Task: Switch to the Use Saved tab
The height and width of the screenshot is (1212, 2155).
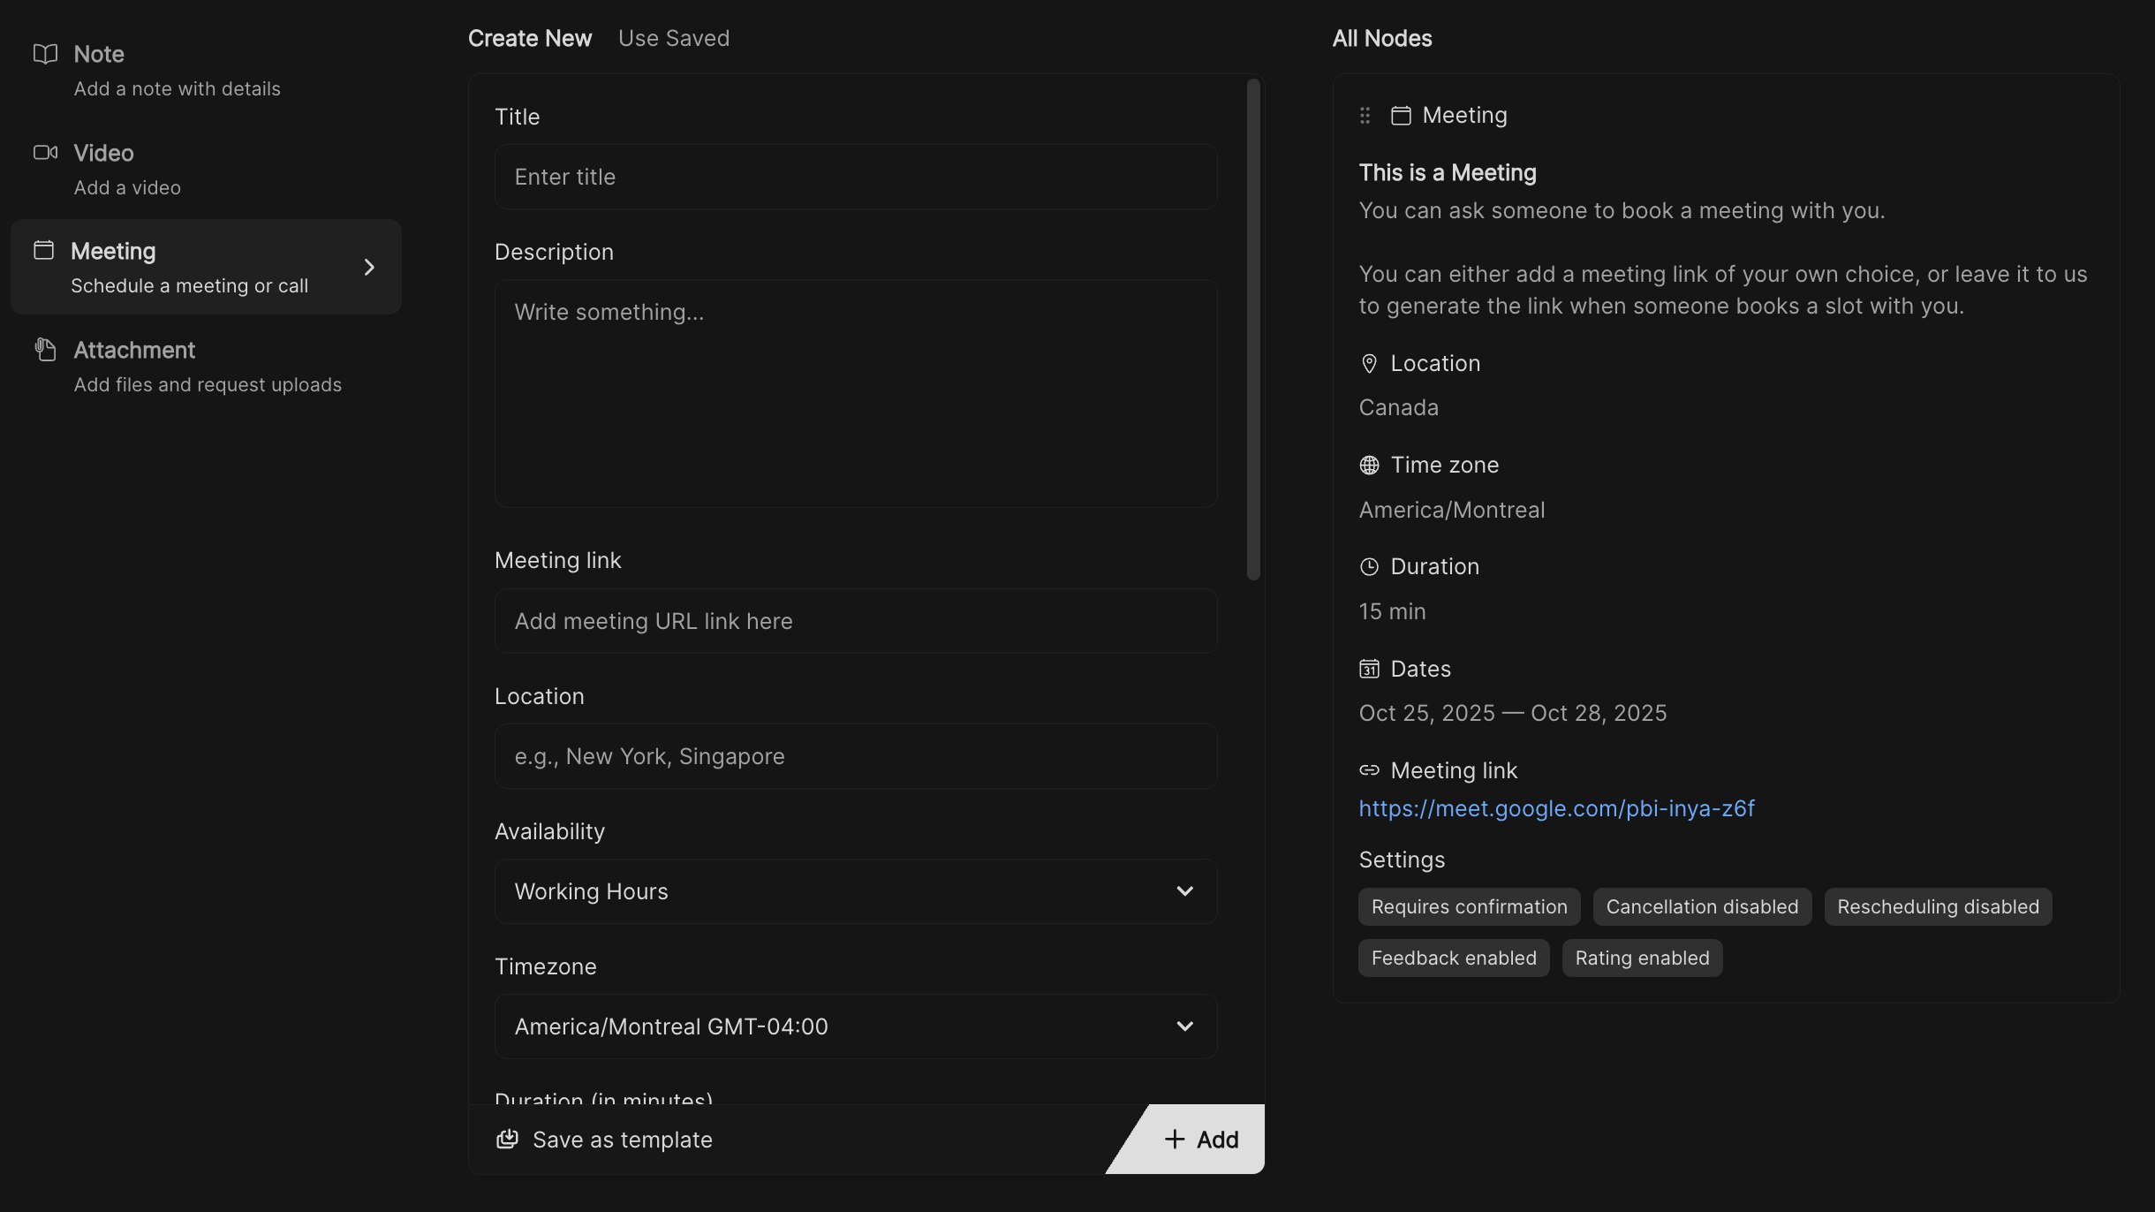Action: click(x=673, y=39)
